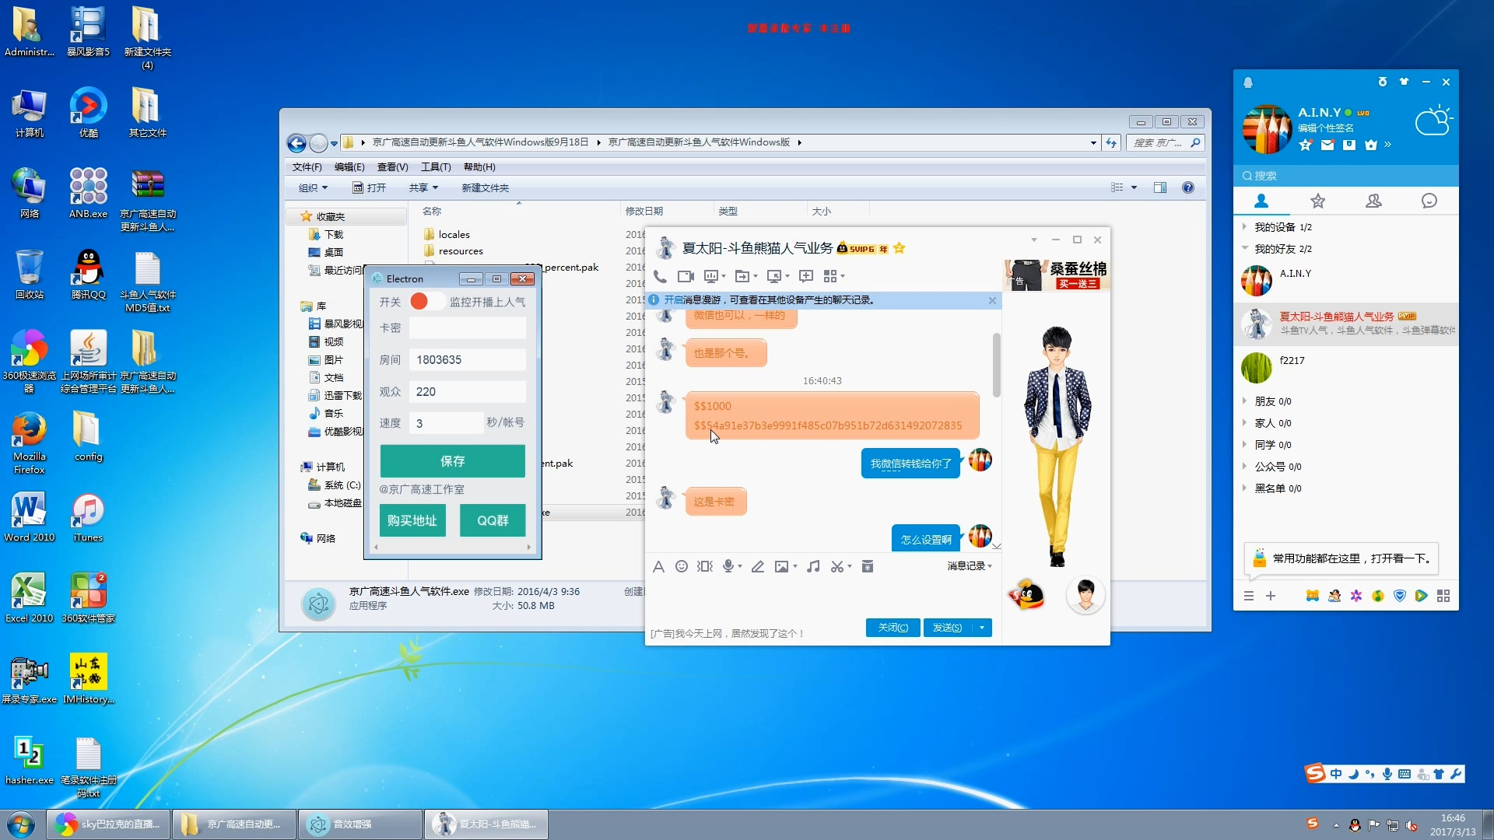Open the 工具(T) menu in Explorer
Screen dimensions: 1494x840
coord(436,167)
